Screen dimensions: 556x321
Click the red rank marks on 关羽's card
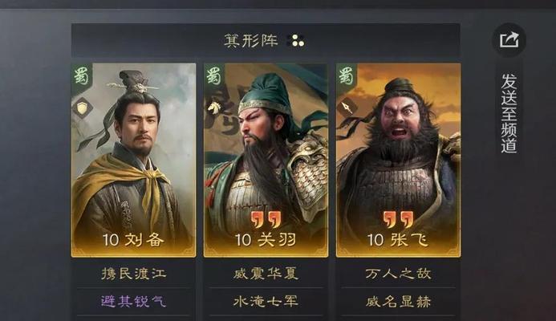266,219
